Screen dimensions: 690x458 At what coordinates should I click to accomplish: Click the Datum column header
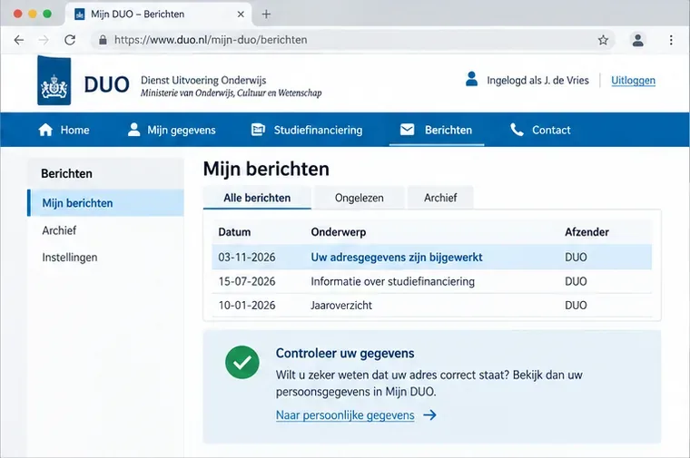point(234,232)
